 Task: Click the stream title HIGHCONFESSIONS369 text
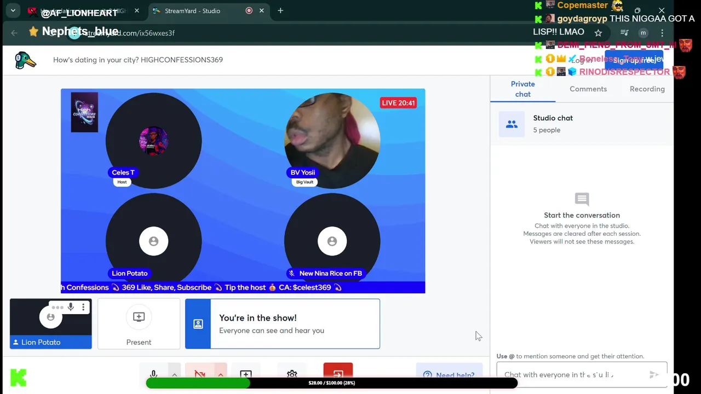[181, 60]
